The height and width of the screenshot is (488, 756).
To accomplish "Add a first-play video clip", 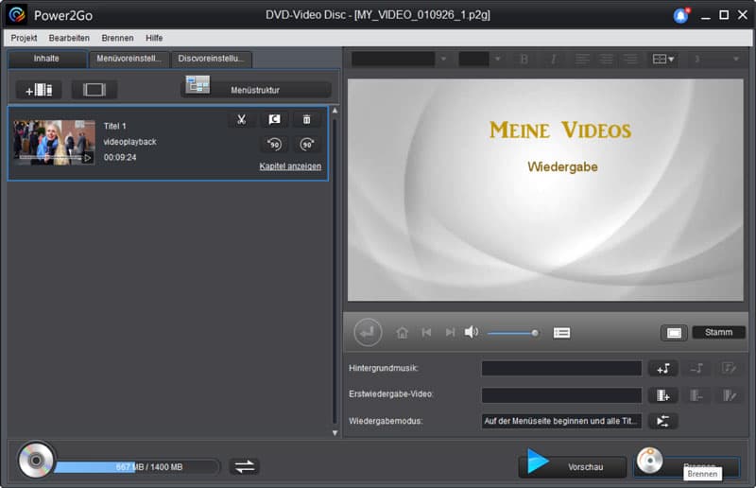I will click(662, 395).
